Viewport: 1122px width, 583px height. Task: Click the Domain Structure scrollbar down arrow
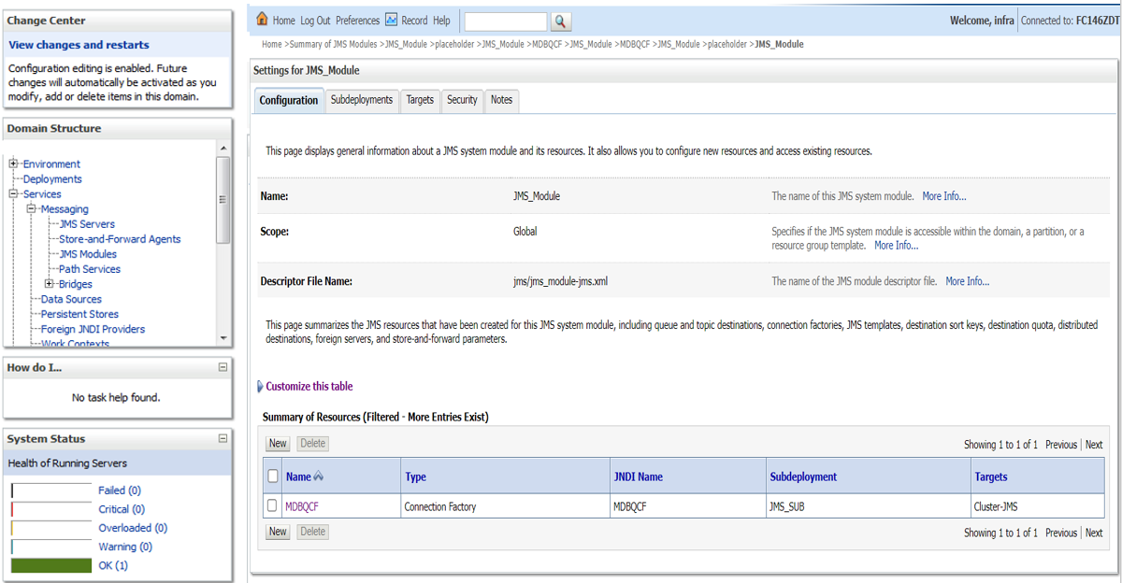point(223,337)
